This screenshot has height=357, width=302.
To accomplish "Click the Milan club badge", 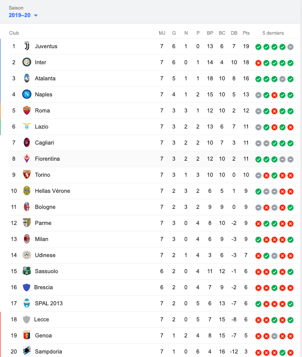I will tap(27, 239).
